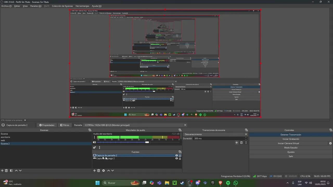Expand the Pantalla monitor selection dropdown
This screenshot has height=187, width=333.
click(185, 125)
